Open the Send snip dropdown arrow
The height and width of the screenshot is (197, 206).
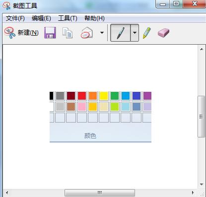click(x=102, y=33)
